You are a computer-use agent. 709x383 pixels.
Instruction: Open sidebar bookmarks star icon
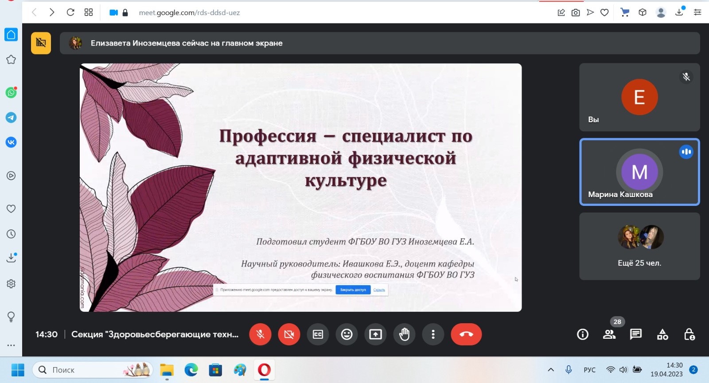tap(11, 59)
